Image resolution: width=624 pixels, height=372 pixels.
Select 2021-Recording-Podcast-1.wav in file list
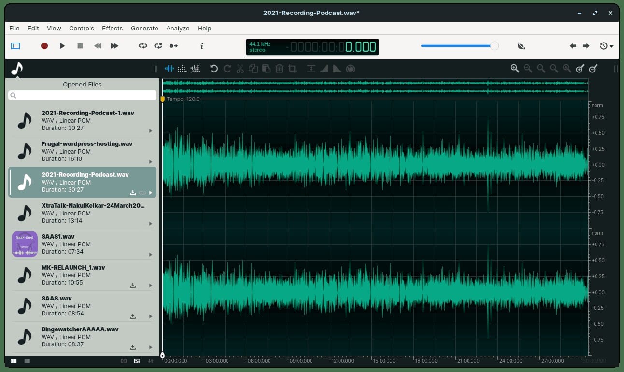[x=82, y=120]
